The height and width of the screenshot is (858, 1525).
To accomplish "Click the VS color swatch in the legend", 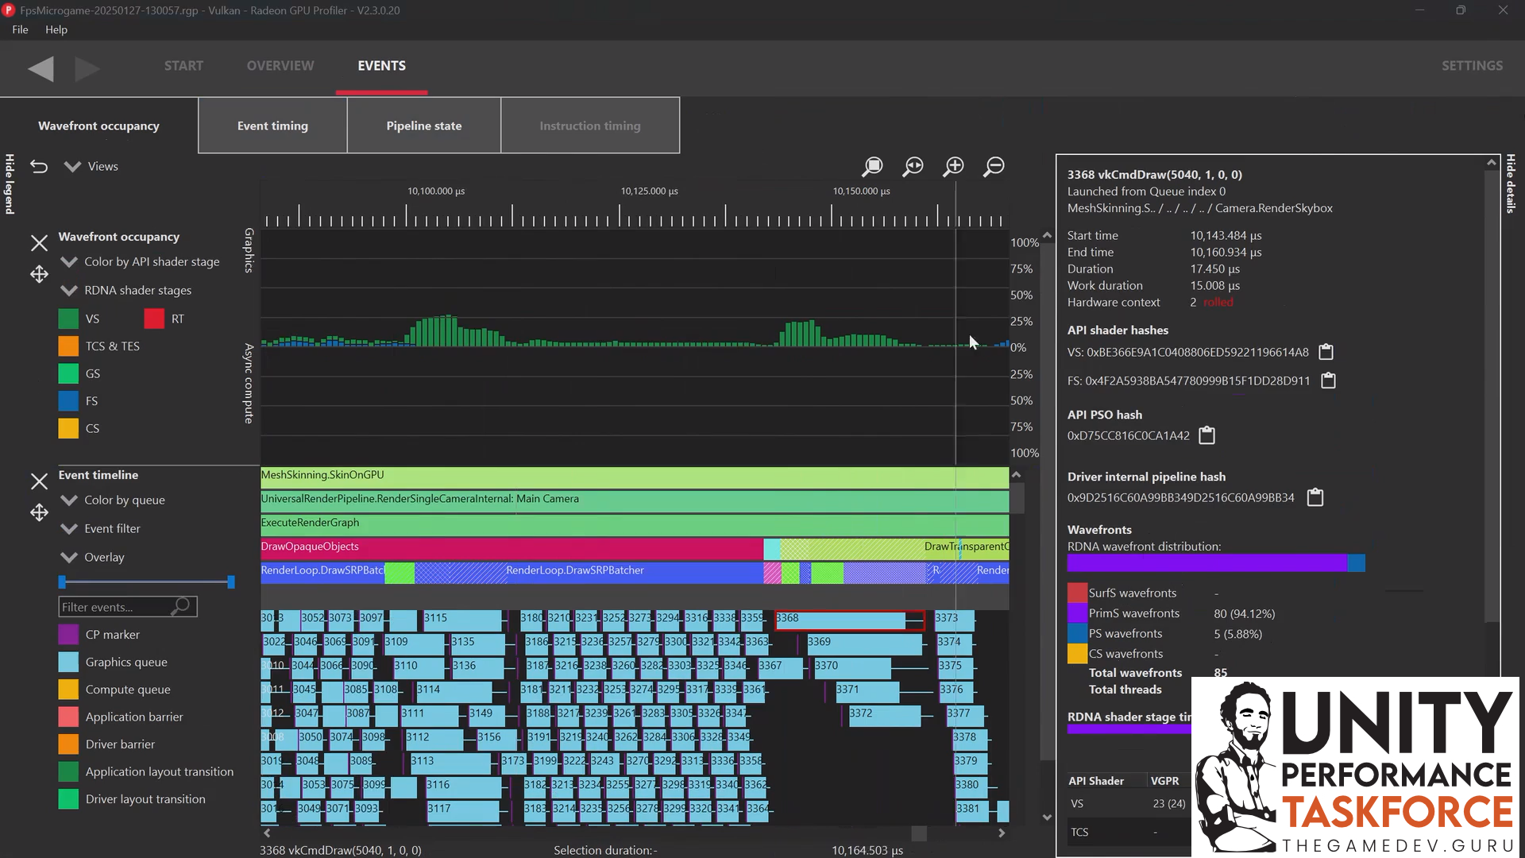I will (x=68, y=318).
